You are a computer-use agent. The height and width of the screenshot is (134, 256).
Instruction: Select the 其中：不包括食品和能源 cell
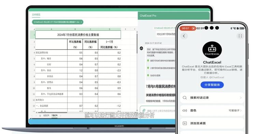52,94
